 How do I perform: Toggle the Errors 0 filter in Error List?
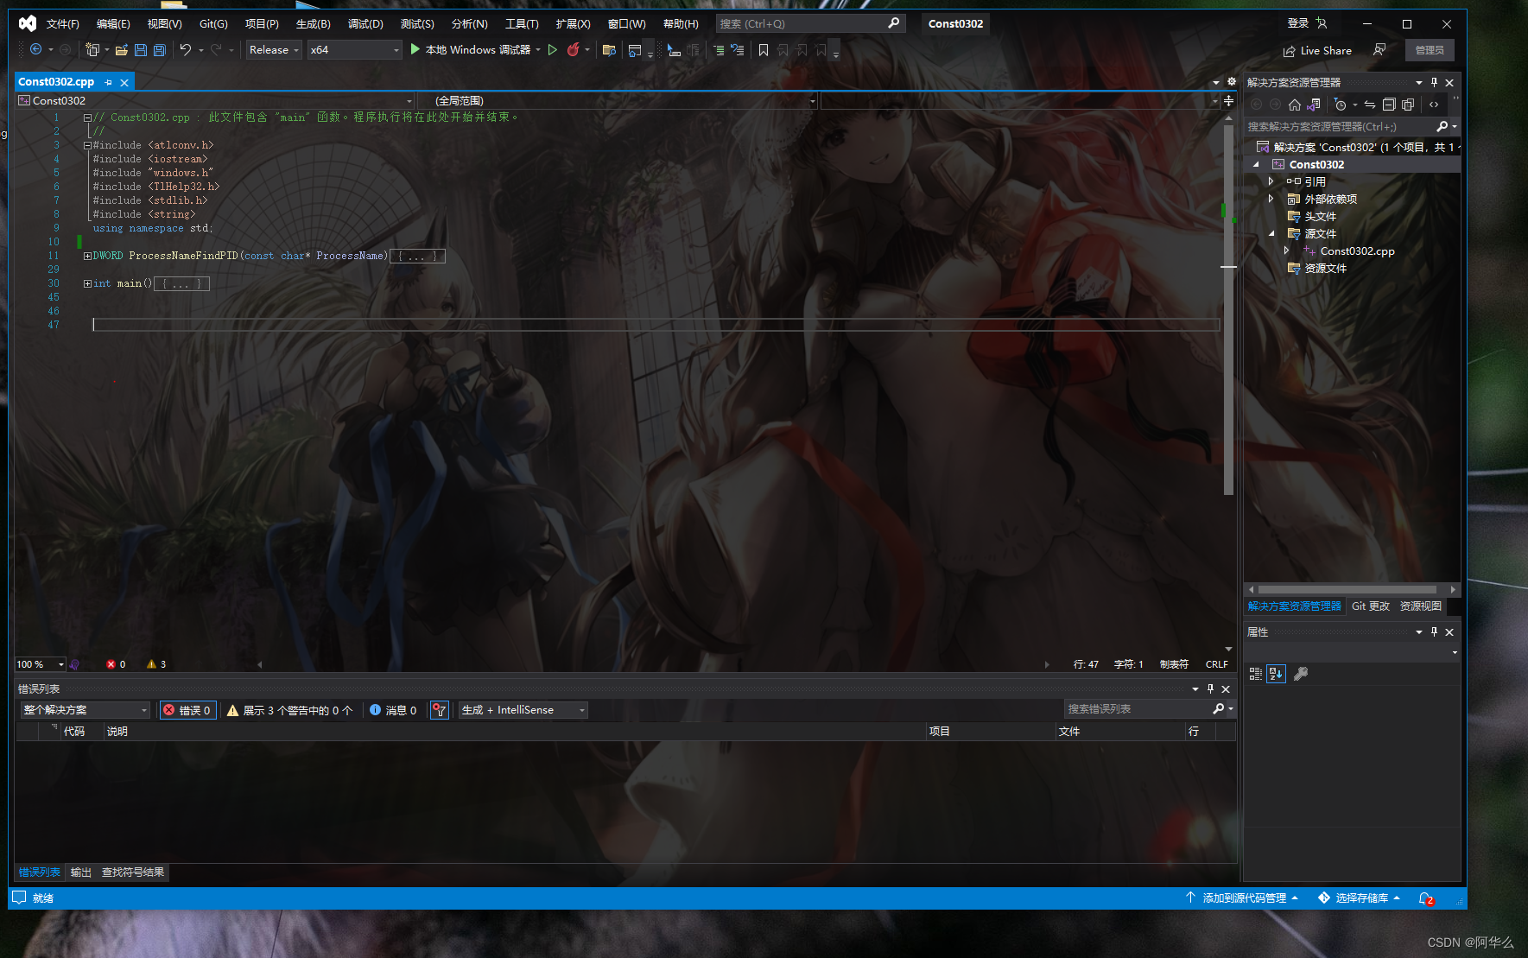pos(187,710)
